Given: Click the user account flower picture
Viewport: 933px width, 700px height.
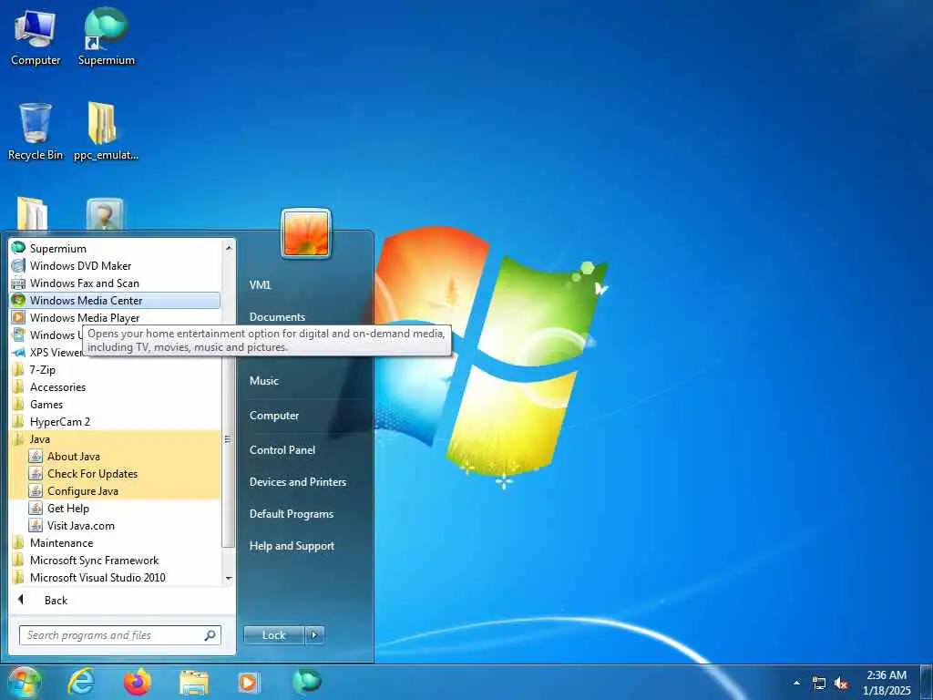Looking at the screenshot, I should pos(306,234).
